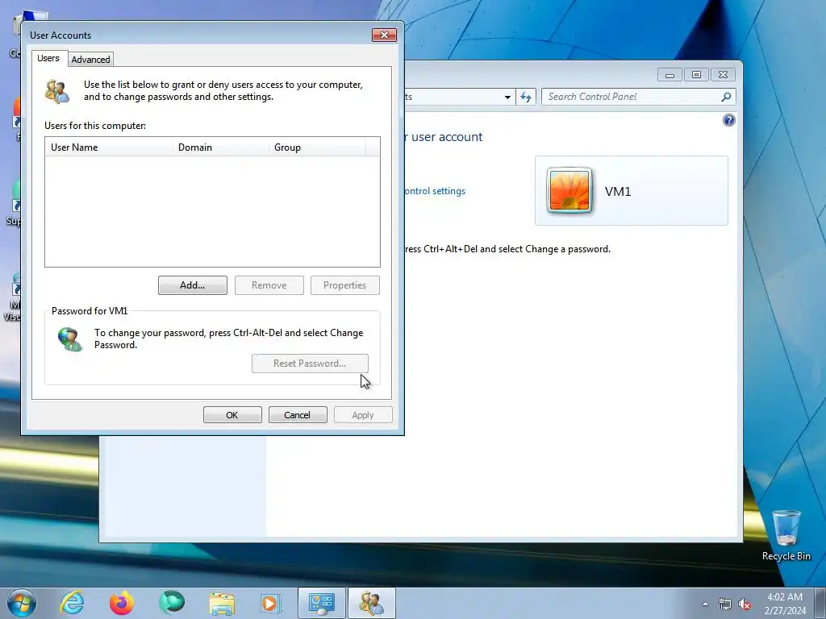Launch Internet Explorer from taskbar
The image size is (826, 619).
(72, 603)
